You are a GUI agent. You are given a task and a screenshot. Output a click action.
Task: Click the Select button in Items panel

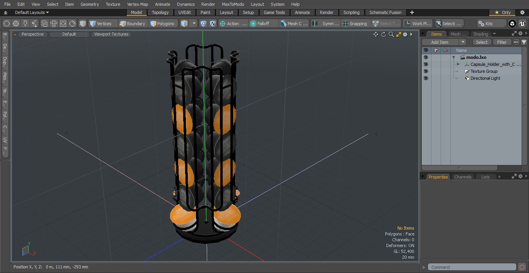coord(482,42)
